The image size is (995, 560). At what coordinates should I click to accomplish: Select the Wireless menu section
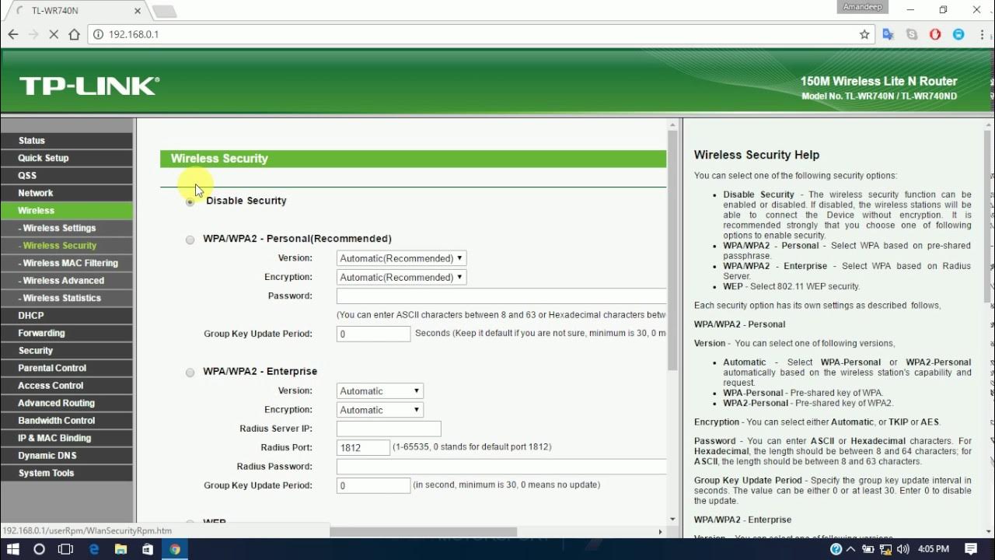click(67, 211)
